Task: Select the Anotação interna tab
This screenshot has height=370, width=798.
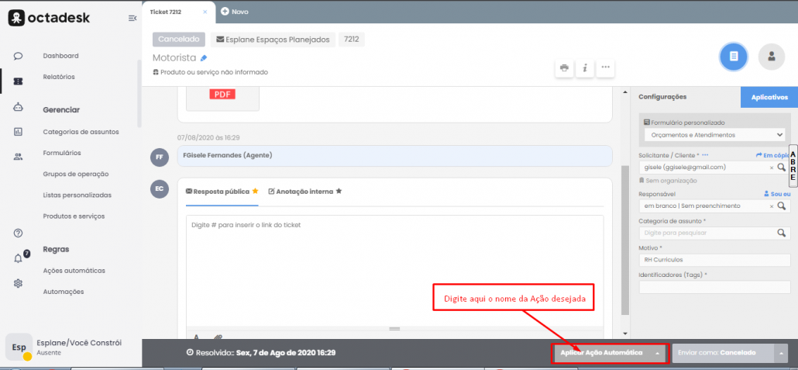Action: click(304, 191)
